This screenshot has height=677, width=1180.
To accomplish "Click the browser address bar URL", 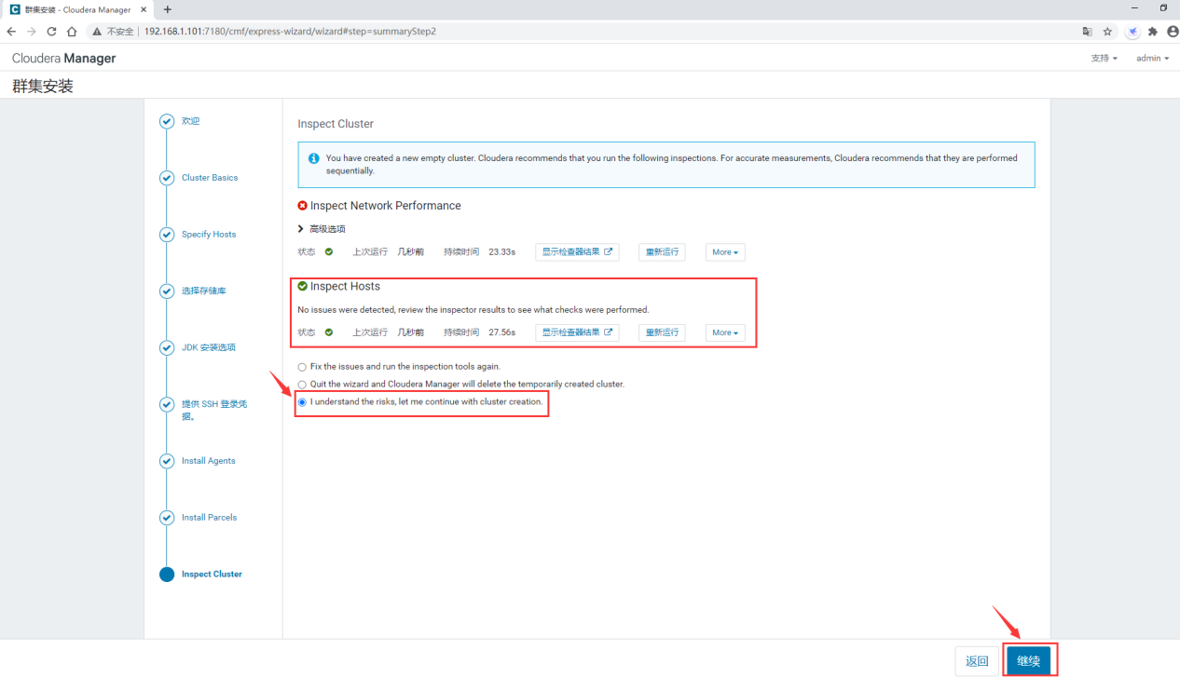I will click(290, 31).
